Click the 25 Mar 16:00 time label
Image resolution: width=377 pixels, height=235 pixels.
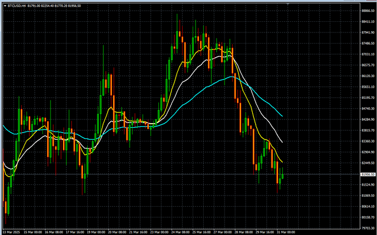pos(201,233)
